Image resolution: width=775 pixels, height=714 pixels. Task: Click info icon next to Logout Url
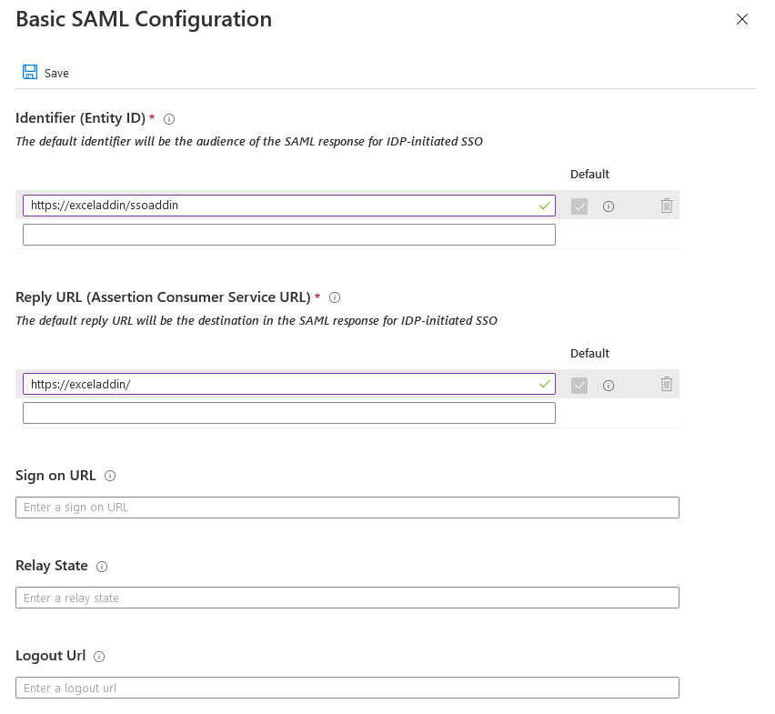point(100,656)
